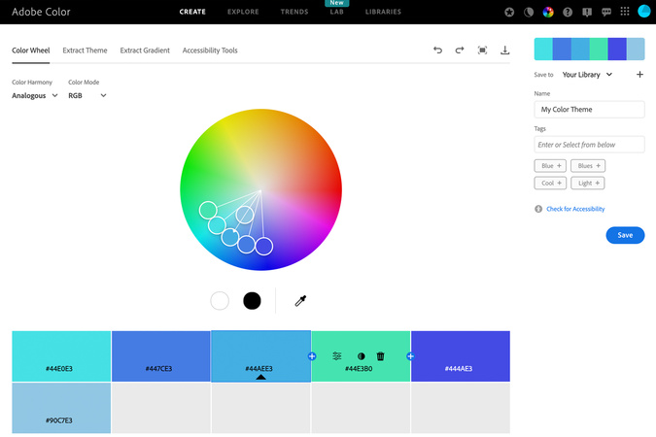Switch to Accessibility Tools tab
Image resolution: width=656 pixels, height=437 pixels.
coord(210,50)
